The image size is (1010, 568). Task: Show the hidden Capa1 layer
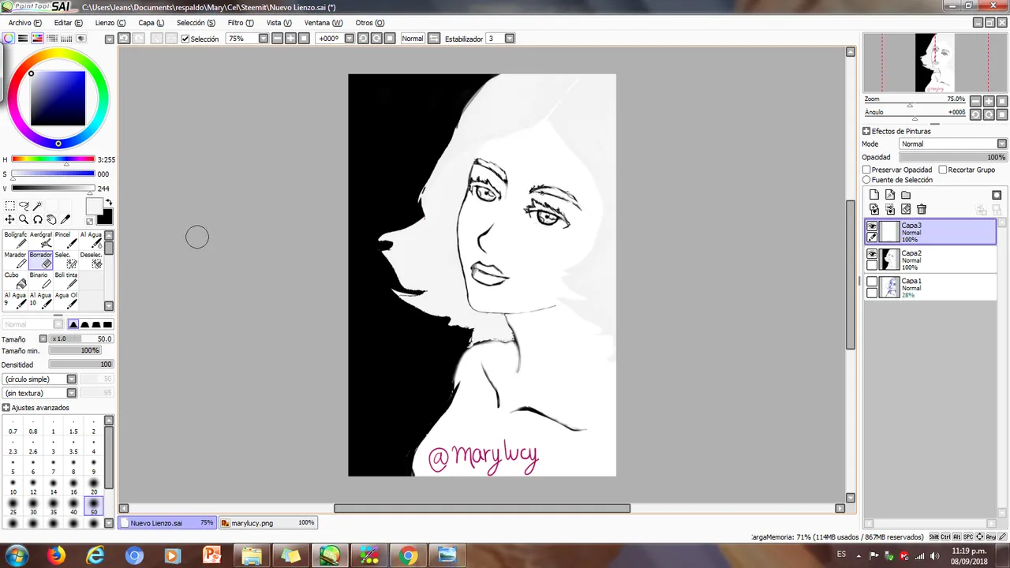872,282
